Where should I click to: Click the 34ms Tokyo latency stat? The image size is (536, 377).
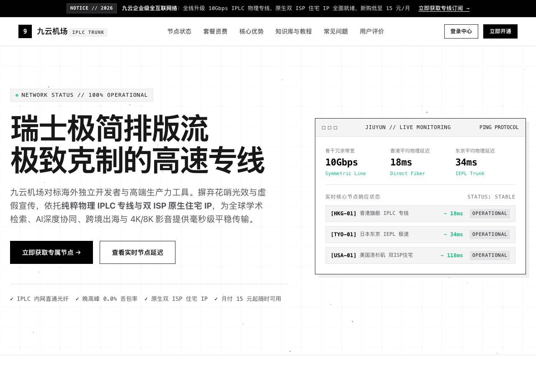click(466, 163)
